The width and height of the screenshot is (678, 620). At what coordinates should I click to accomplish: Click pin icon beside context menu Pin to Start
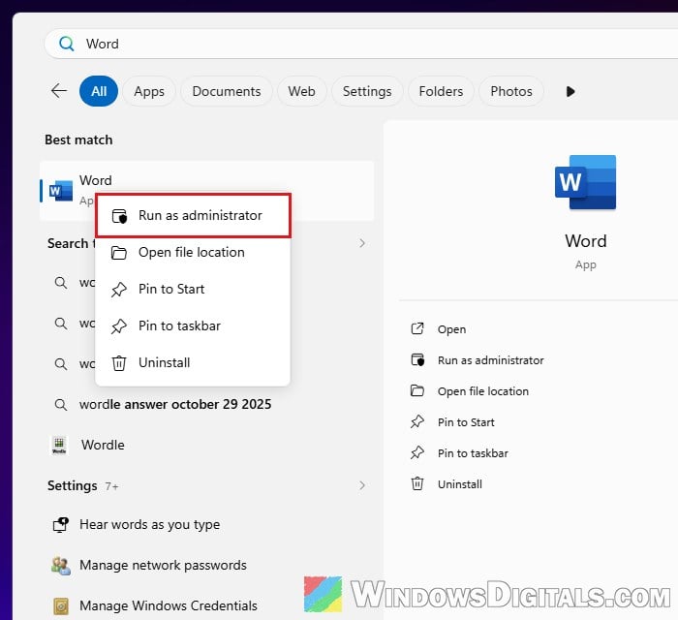coord(119,290)
